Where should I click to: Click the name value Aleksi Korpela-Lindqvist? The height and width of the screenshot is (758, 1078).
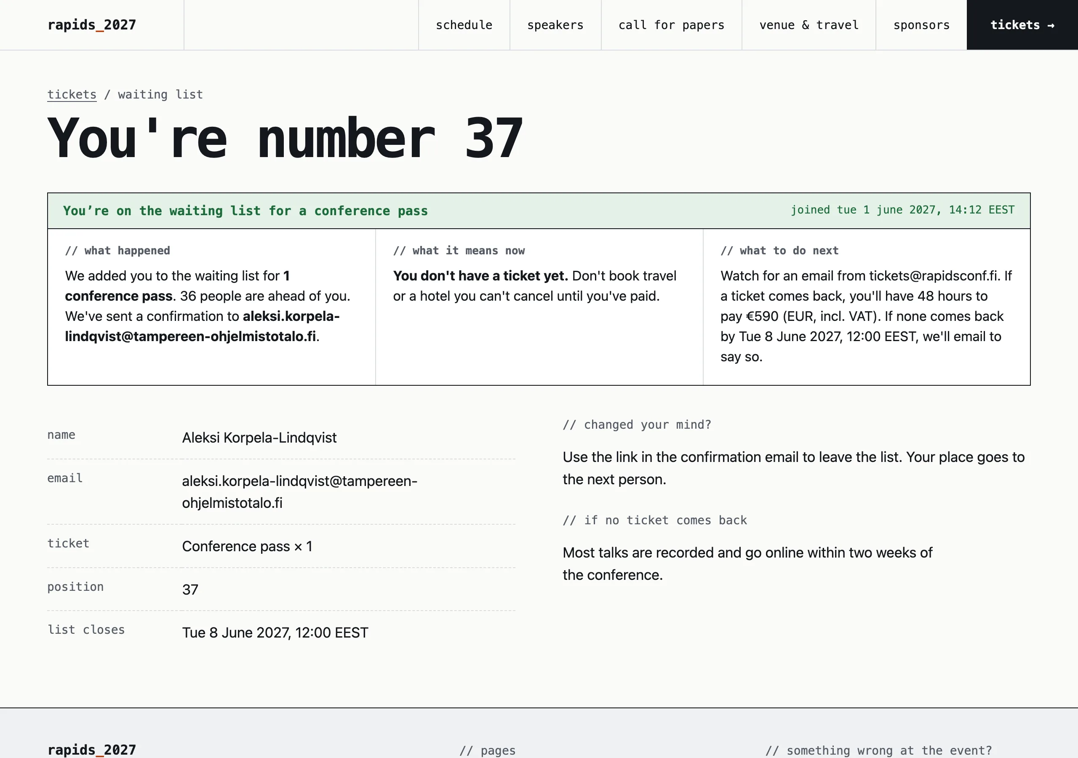click(x=259, y=438)
